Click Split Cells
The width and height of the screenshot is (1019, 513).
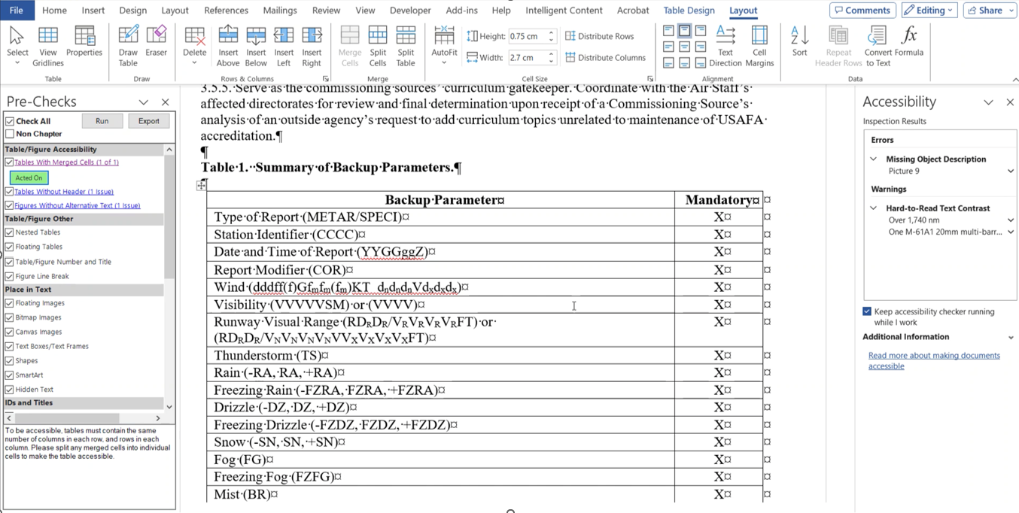point(378,45)
